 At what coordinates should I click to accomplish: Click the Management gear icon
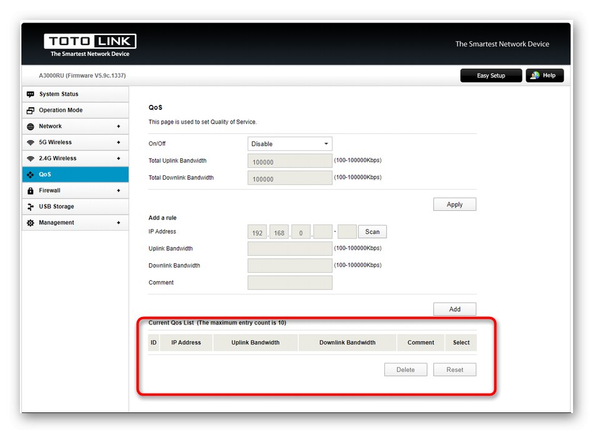point(30,223)
